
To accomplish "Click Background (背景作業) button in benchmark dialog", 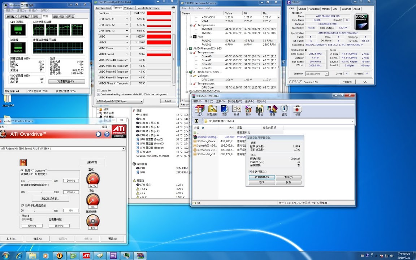I will 262,177.
